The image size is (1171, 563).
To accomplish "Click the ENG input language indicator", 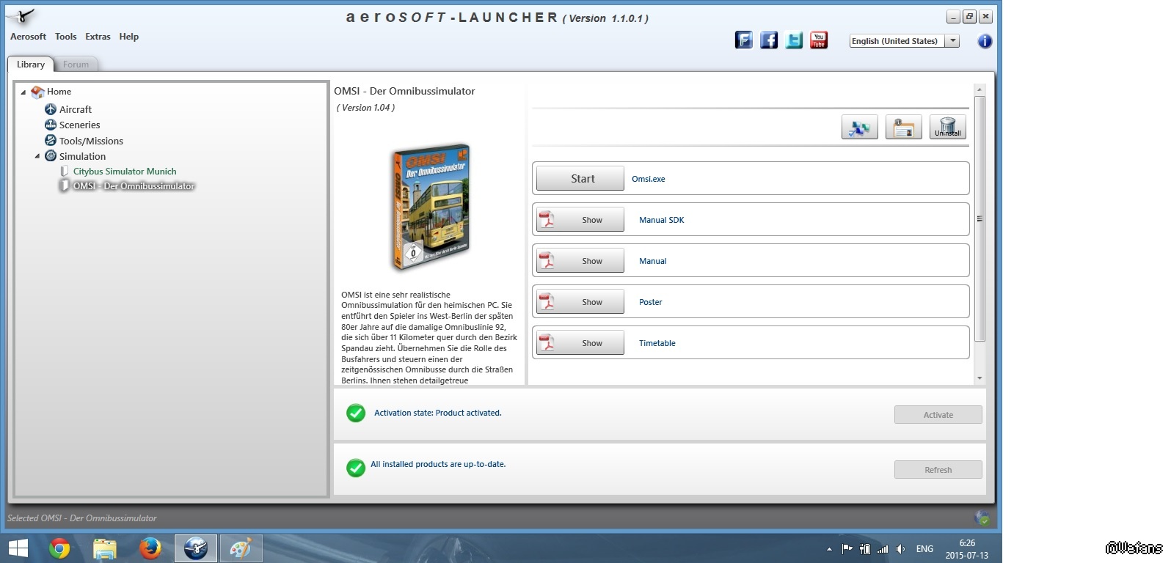I will pyautogui.click(x=924, y=549).
